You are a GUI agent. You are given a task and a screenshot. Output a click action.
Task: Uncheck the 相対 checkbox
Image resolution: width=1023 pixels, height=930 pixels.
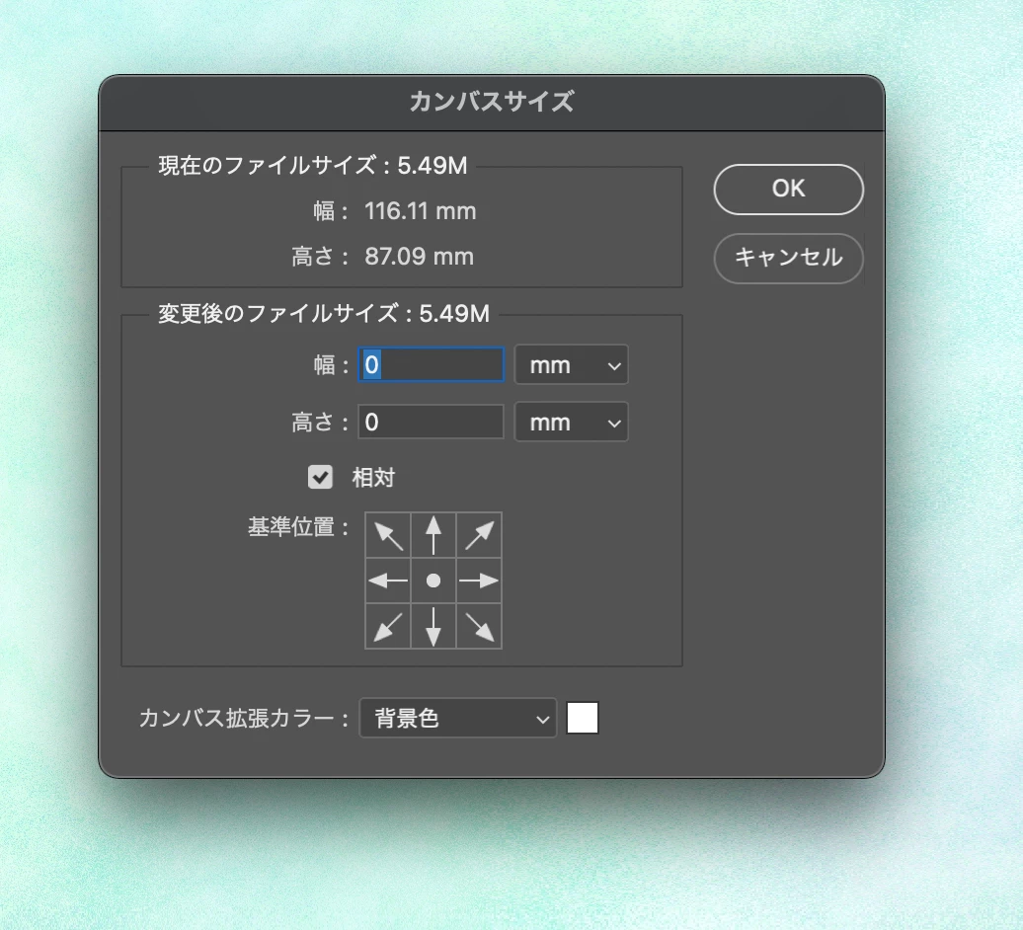pyautogui.click(x=320, y=478)
